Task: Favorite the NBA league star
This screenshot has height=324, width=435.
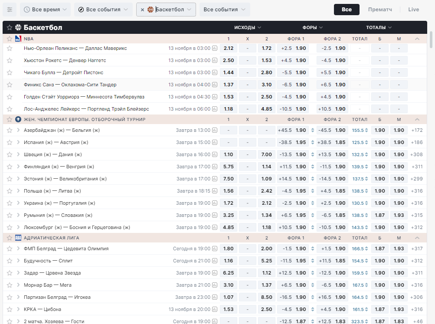Action: coord(10,39)
